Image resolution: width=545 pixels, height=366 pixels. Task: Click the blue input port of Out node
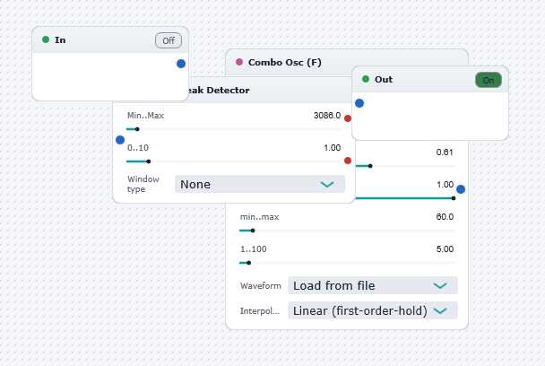(359, 103)
